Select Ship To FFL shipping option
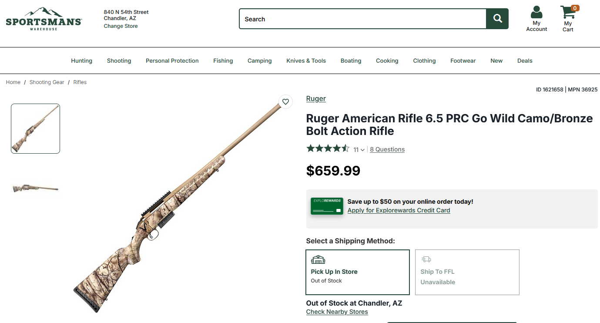 [467, 272]
